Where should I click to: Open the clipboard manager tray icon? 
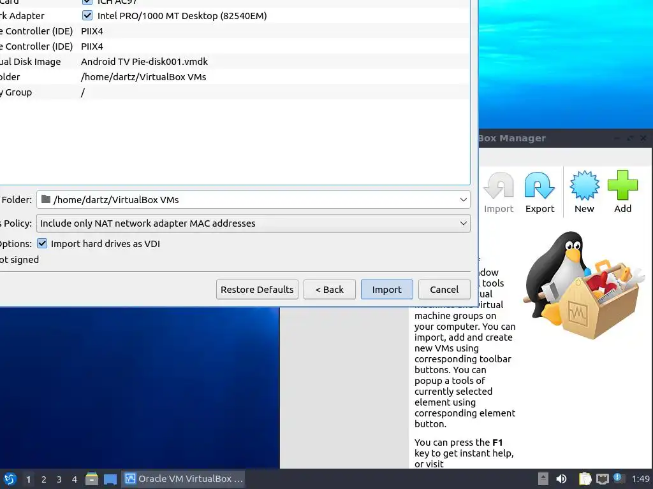click(x=585, y=479)
